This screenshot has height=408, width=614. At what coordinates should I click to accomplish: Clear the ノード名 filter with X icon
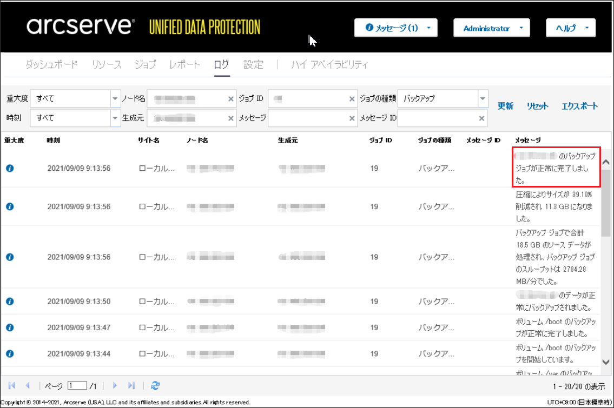coord(231,99)
